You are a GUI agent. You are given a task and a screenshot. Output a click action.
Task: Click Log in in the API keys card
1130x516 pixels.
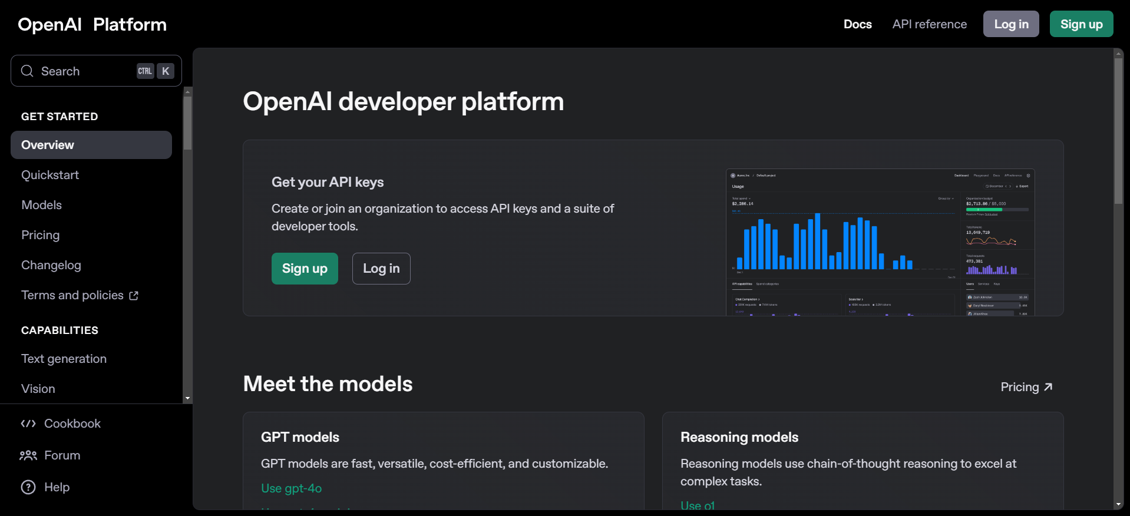coord(381,269)
